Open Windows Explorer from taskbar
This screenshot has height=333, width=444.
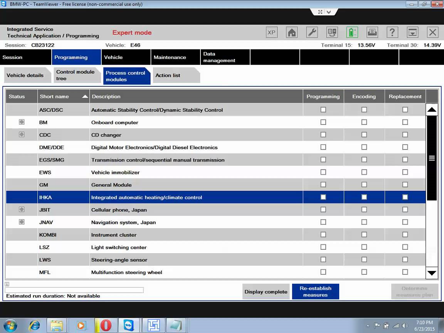tap(57, 325)
